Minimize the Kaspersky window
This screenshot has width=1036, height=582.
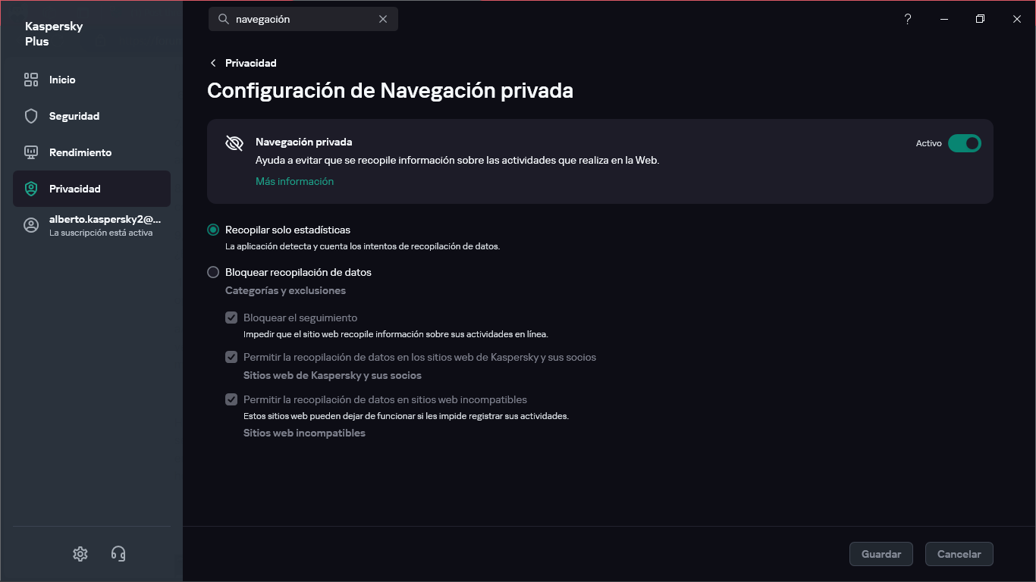point(944,19)
